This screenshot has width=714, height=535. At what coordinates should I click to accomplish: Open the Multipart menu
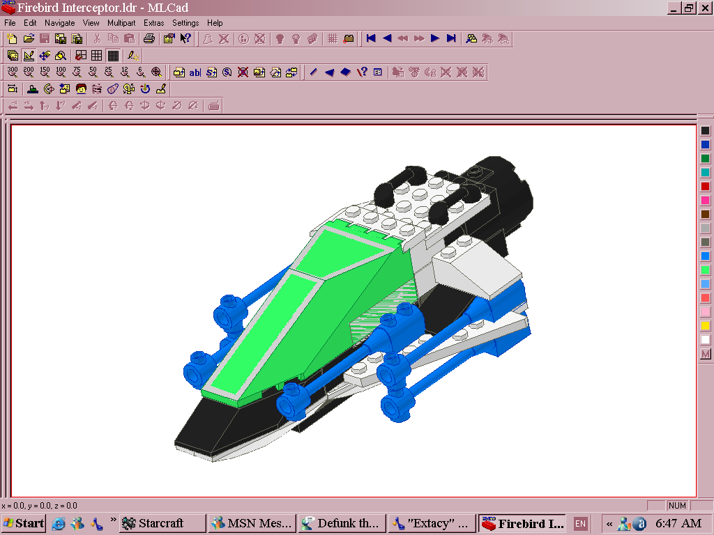click(121, 22)
